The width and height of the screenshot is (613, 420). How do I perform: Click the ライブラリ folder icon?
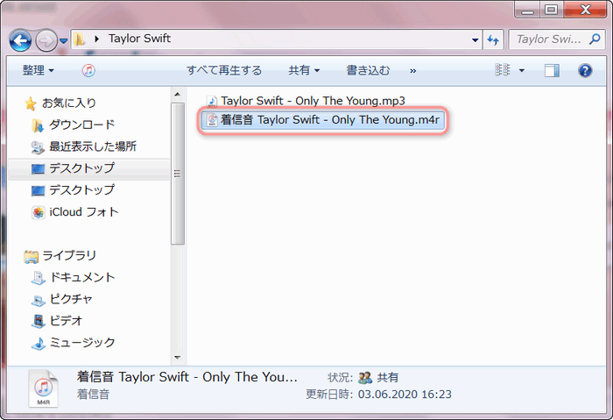pyautogui.click(x=31, y=257)
